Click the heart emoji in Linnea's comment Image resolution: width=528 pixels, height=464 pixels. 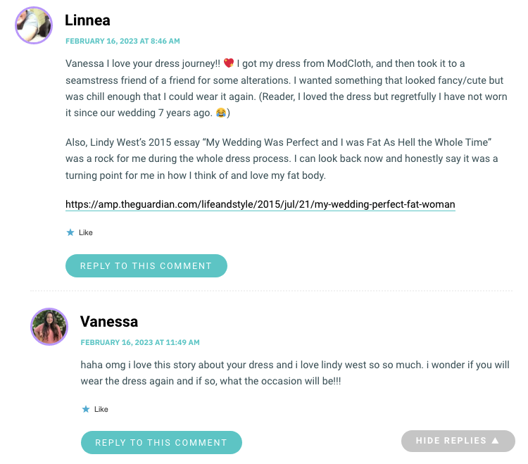229,63
